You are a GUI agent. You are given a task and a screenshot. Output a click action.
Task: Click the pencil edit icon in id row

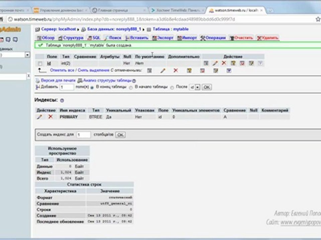pyautogui.click(x=215, y=63)
